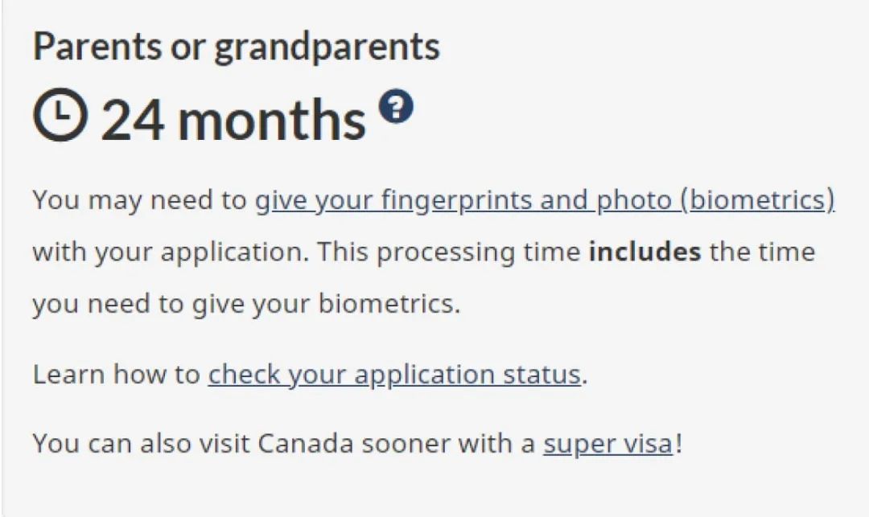Open the fingerprints and photo (biometrics) link
869x517 pixels.
545,200
